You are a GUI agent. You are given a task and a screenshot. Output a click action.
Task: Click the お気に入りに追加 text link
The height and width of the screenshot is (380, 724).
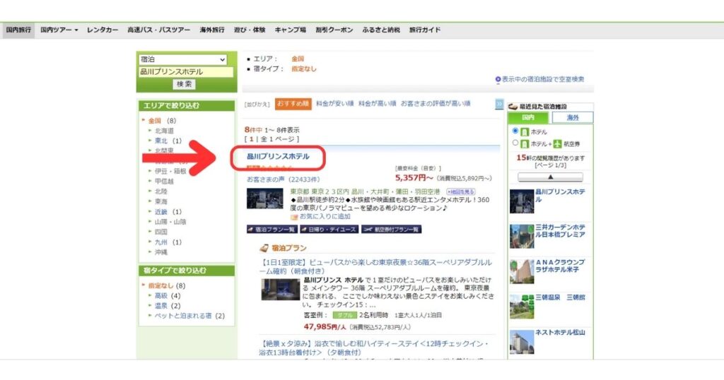(x=325, y=217)
